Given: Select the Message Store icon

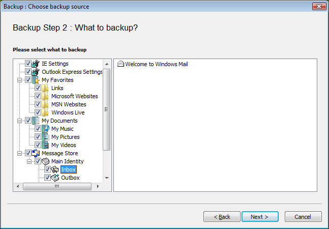Looking at the screenshot, I should point(36,153).
